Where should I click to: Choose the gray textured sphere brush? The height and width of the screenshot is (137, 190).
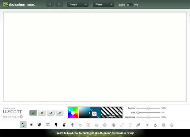163,125
